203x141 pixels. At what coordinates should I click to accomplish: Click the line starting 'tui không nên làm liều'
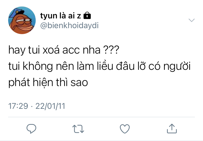tap(99, 66)
